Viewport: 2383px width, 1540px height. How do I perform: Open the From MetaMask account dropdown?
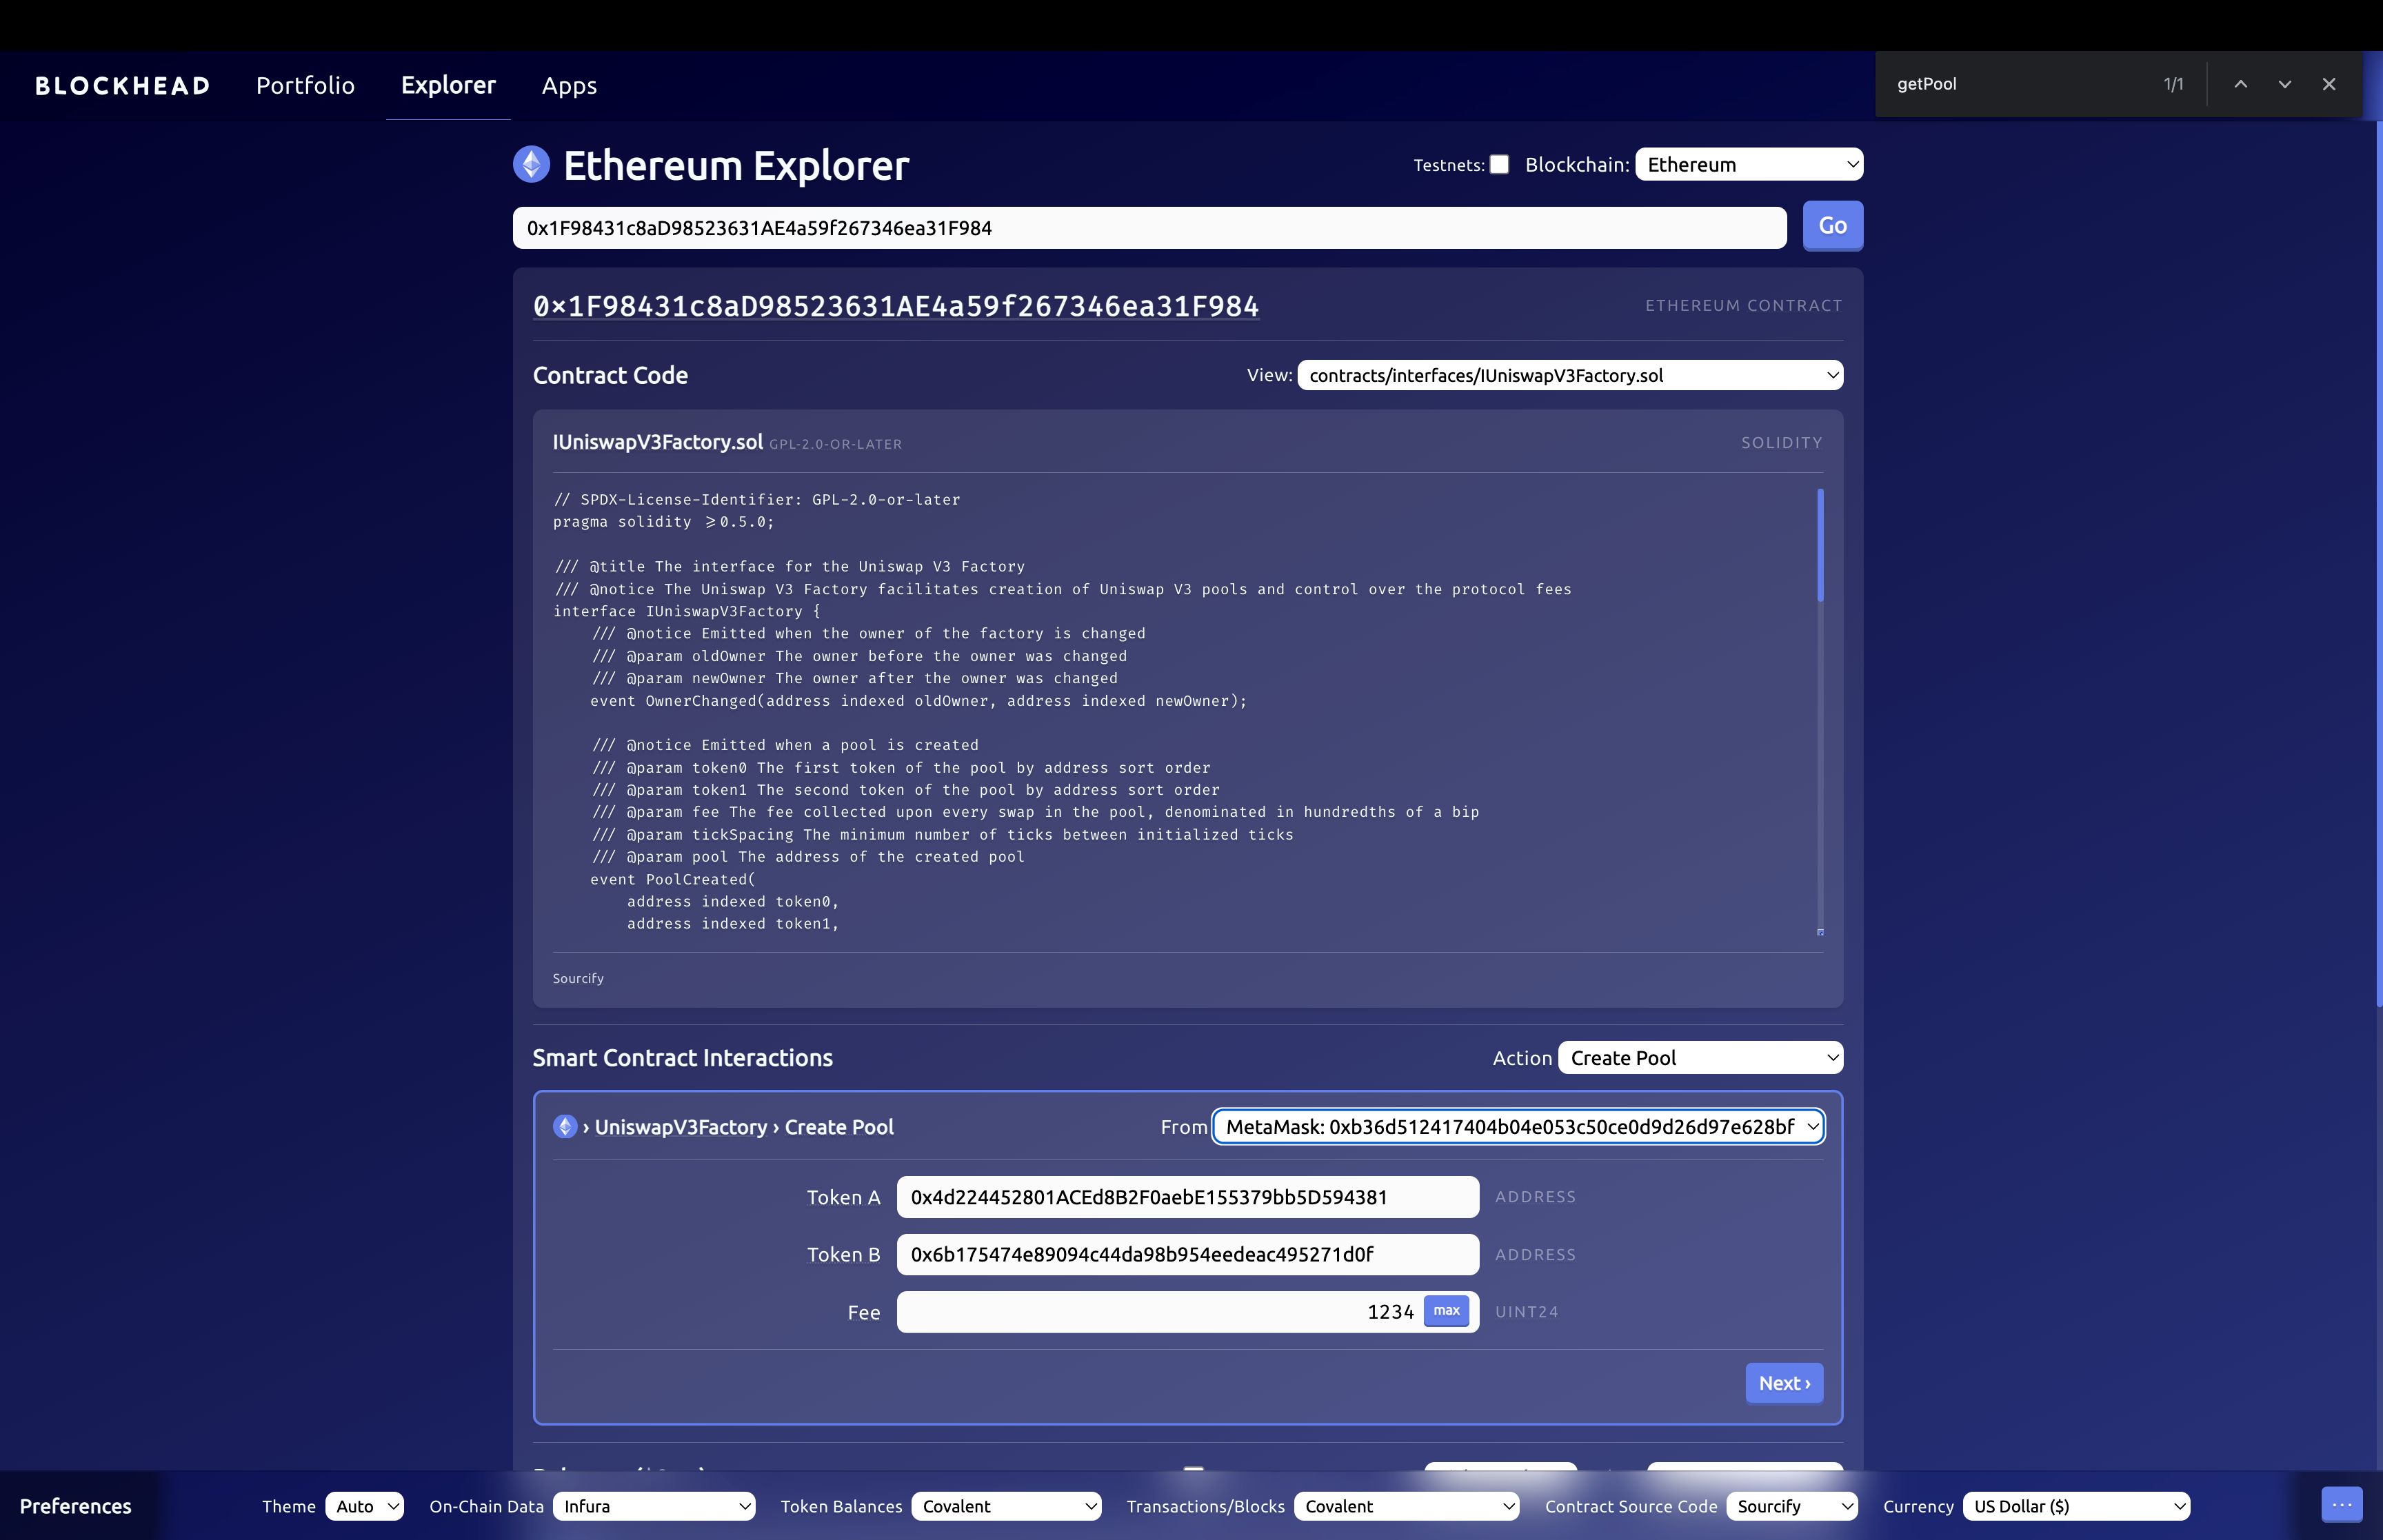click(x=1518, y=1127)
